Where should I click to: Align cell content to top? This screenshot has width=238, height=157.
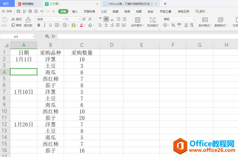coord(100,19)
